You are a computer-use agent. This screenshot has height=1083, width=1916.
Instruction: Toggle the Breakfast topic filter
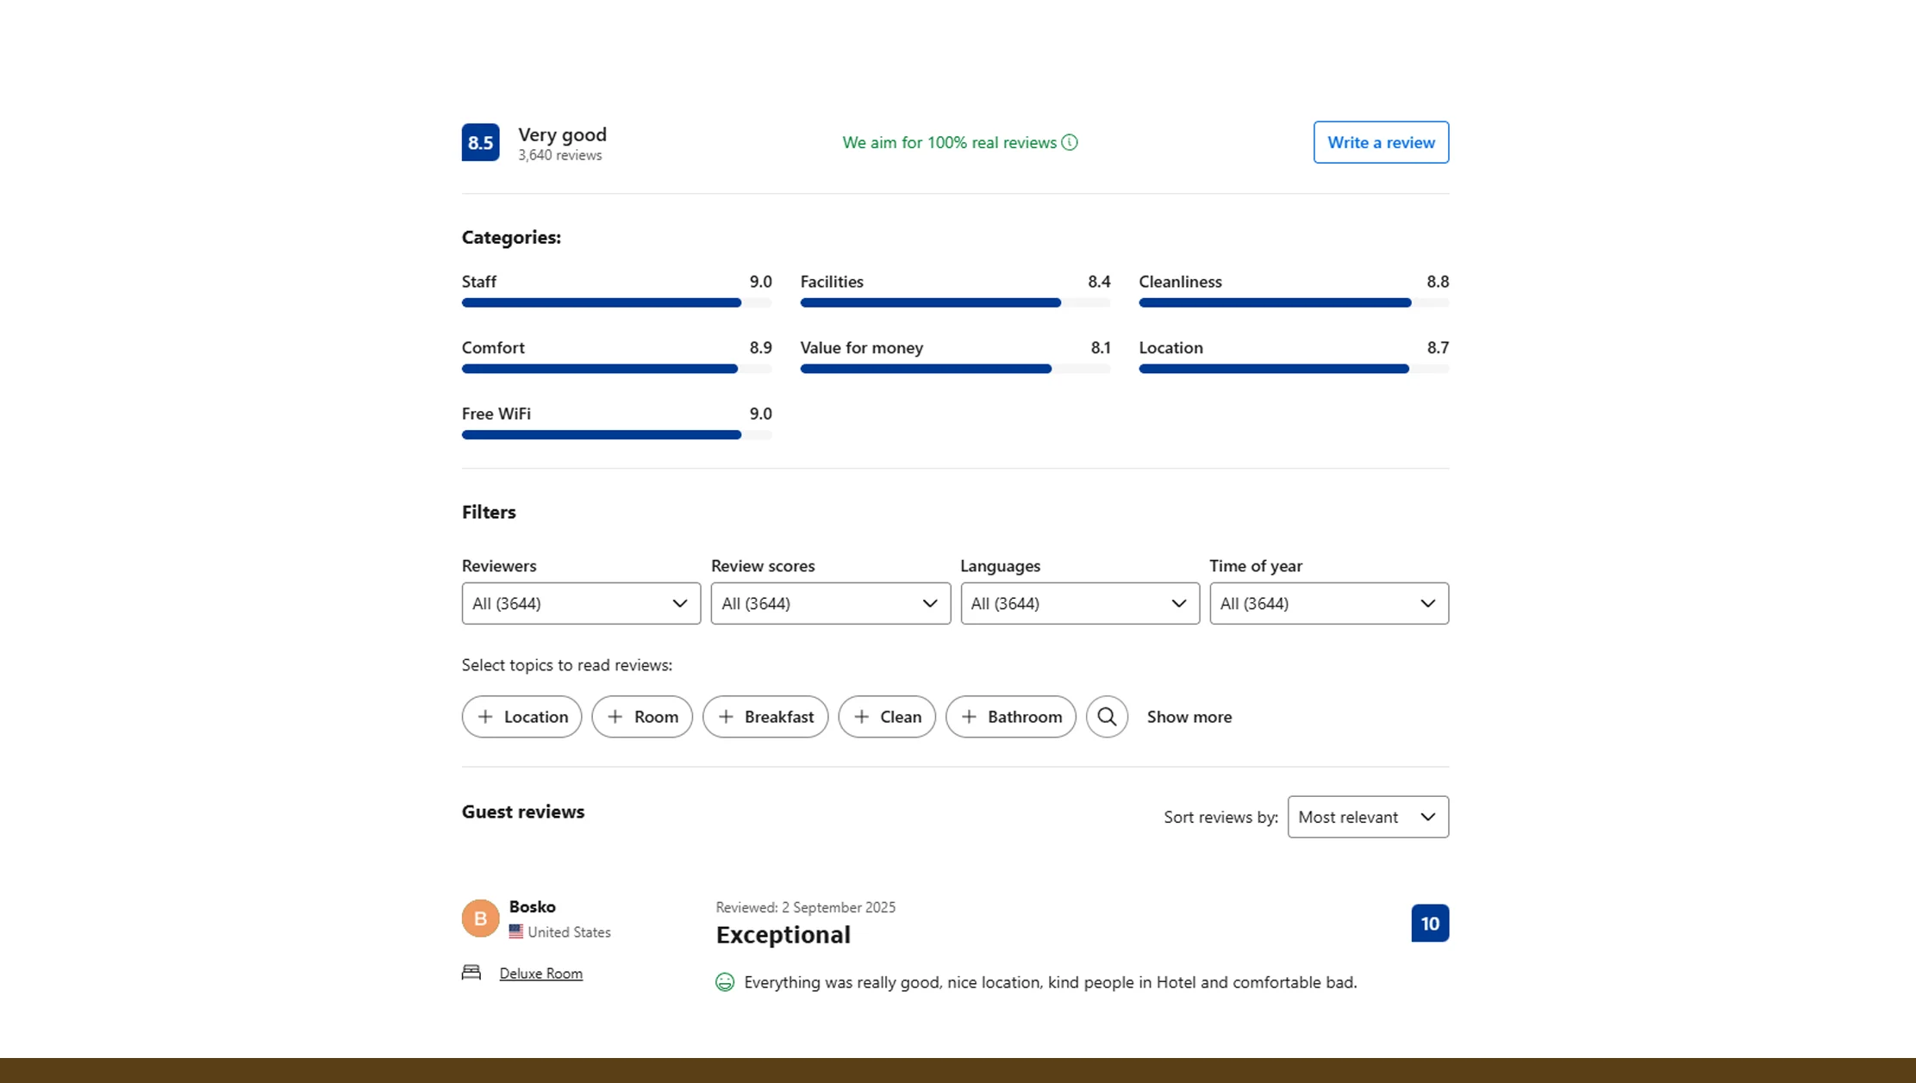tap(765, 716)
